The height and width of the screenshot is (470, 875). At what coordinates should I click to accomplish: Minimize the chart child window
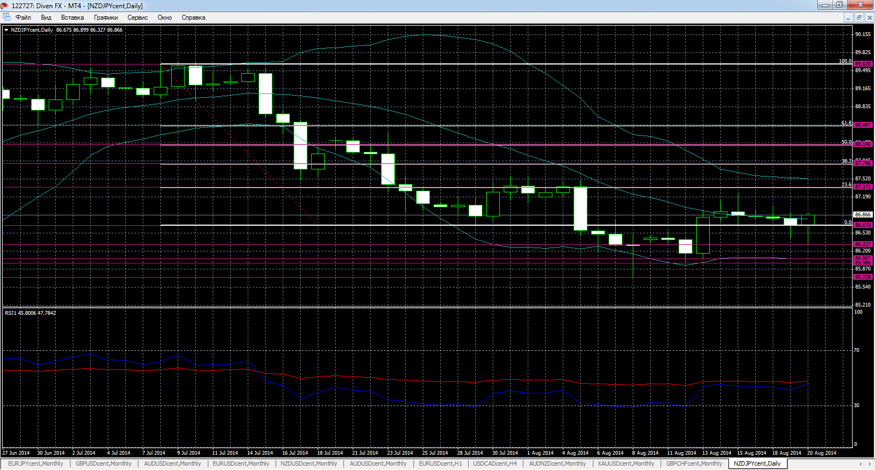coord(848,17)
